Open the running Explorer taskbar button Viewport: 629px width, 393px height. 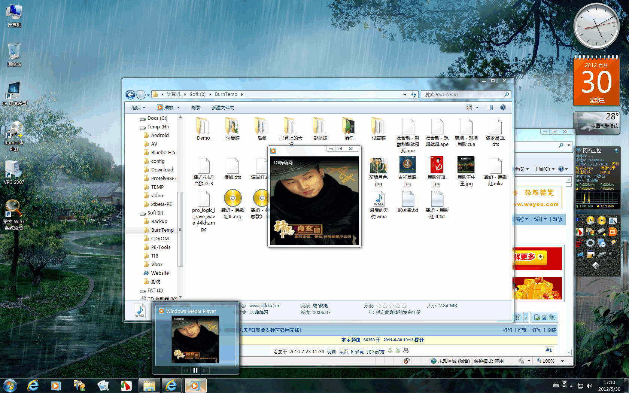(149, 386)
